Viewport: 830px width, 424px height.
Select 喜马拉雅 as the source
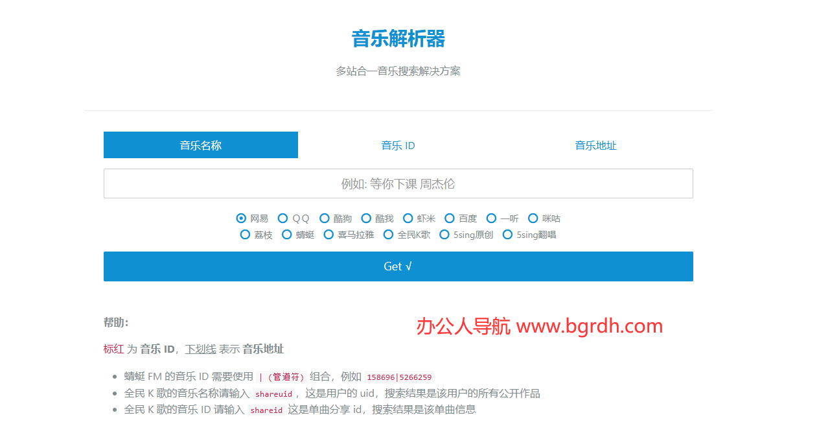click(x=329, y=235)
